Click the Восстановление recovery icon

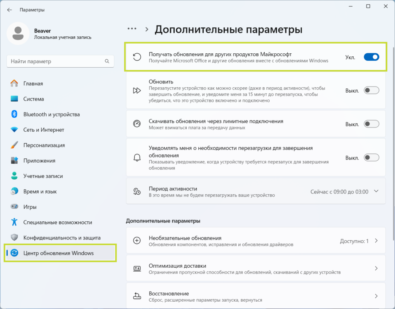click(x=137, y=296)
